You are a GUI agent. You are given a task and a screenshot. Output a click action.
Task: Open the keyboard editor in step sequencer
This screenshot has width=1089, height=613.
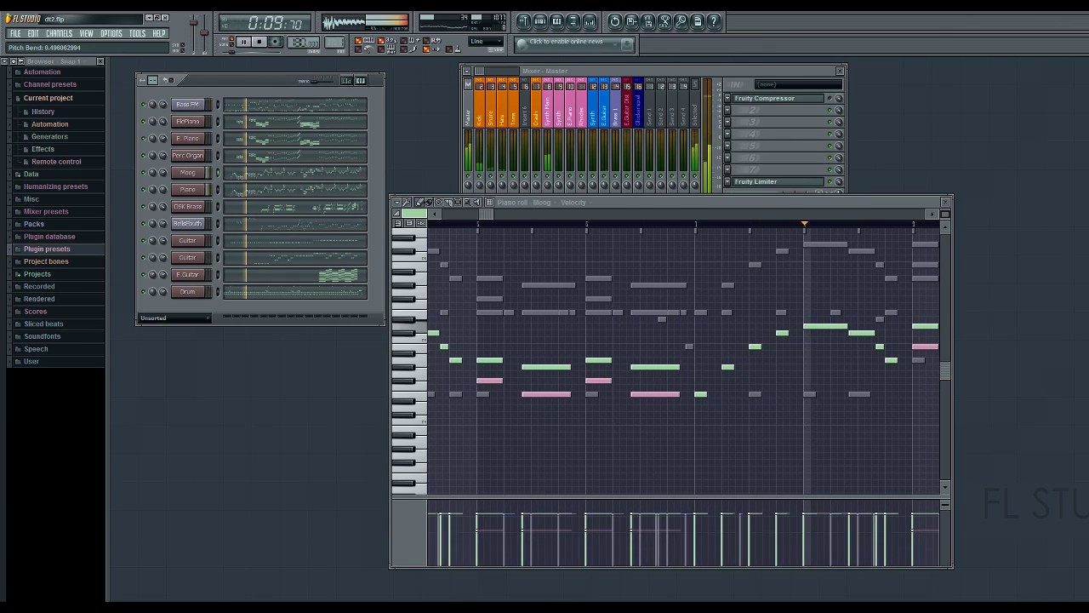tap(361, 80)
